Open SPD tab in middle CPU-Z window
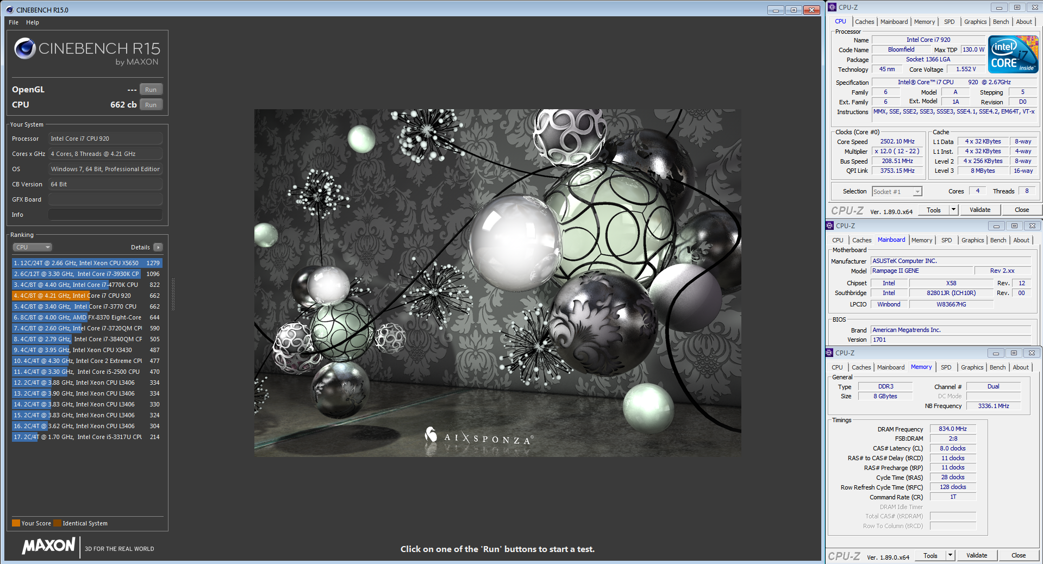 click(x=947, y=240)
